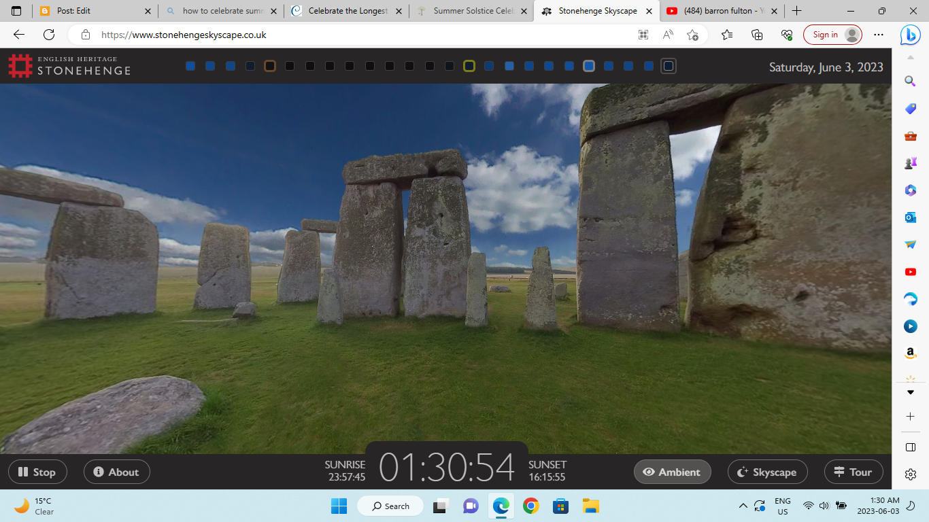Open the Games chess-piece icon in sidebar
Screen dimensions: 929x522
[910, 163]
